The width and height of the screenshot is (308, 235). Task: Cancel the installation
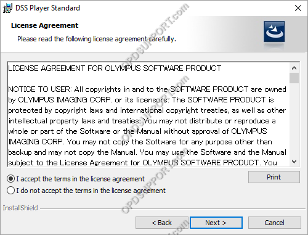275,223
